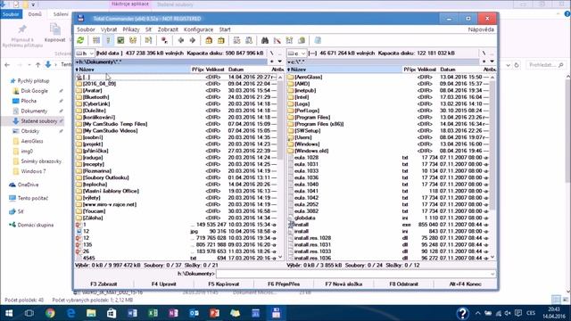Screen dimensions: 571x321
Task: Open right panel directory hotlist asterisk
Action: [x=484, y=62]
